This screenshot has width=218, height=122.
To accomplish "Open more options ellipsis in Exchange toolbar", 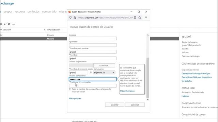I will pyautogui.click(x=14, y=24).
